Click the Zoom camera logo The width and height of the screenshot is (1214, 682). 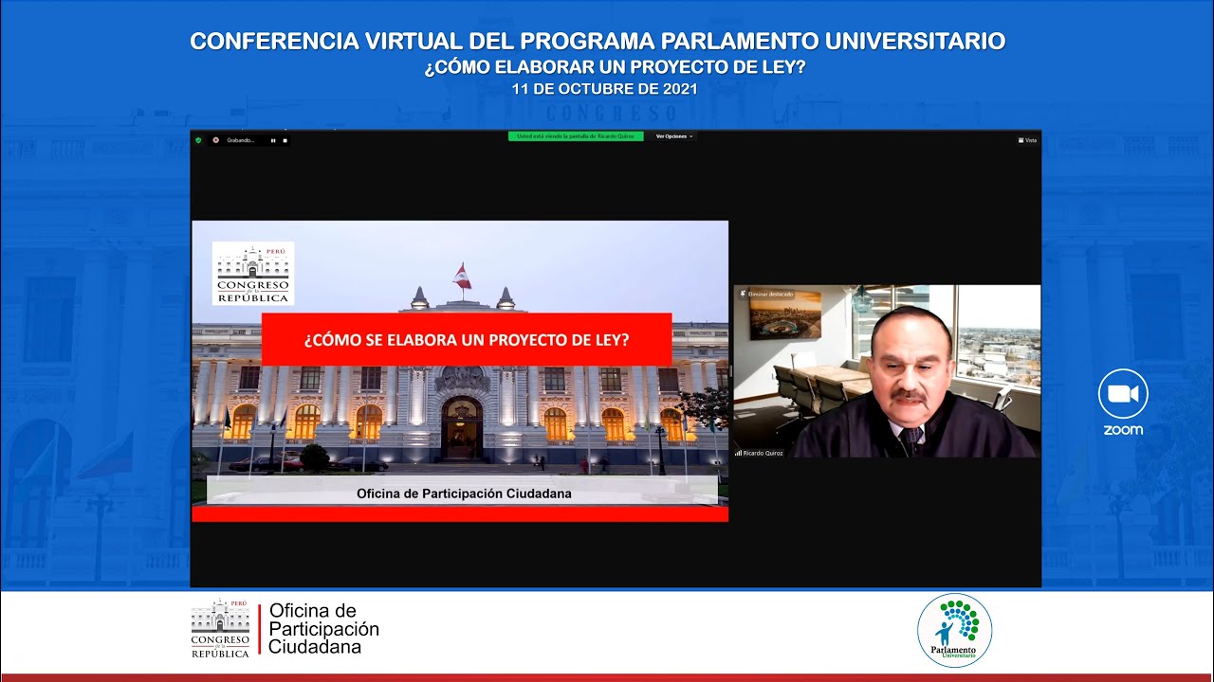tap(1123, 394)
